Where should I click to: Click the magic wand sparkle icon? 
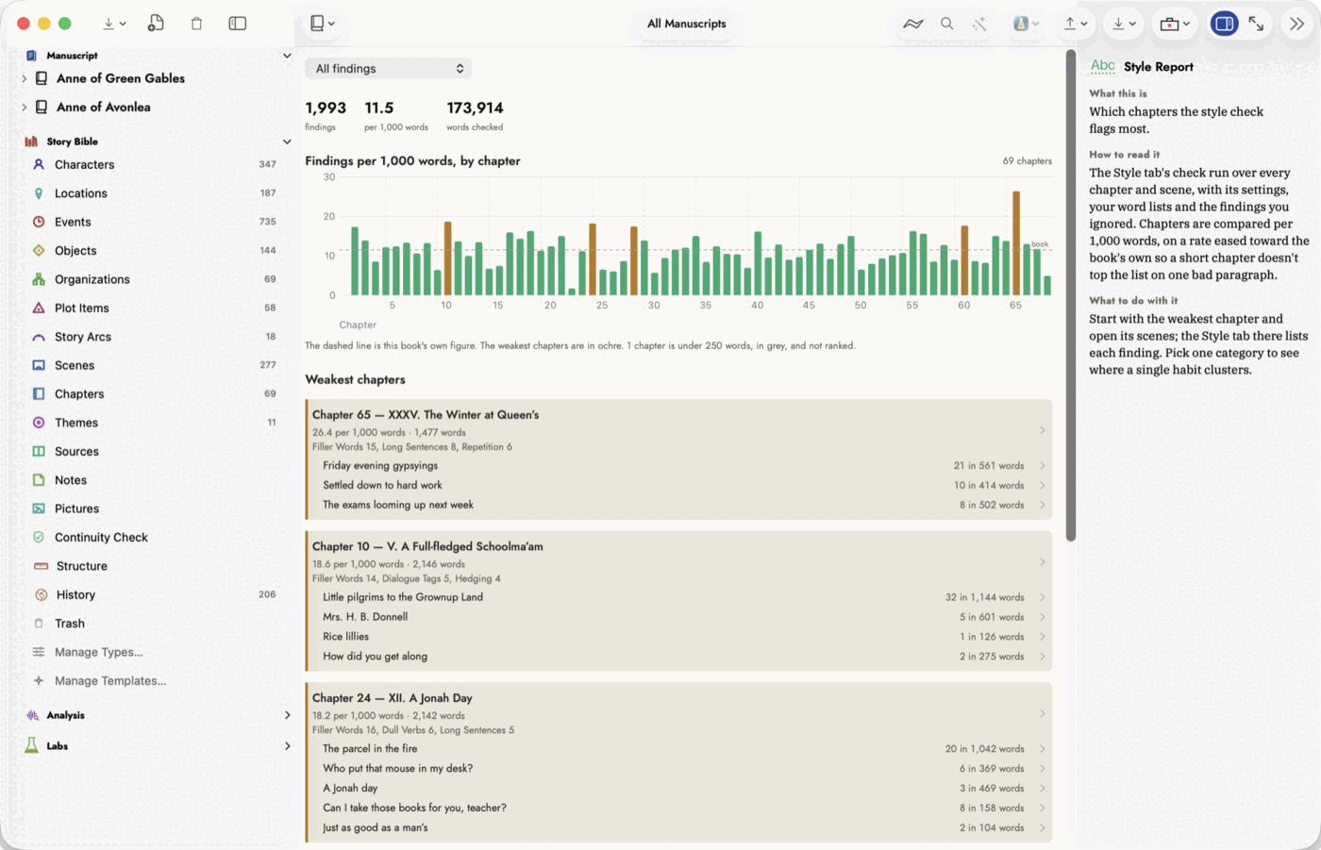coord(979,24)
